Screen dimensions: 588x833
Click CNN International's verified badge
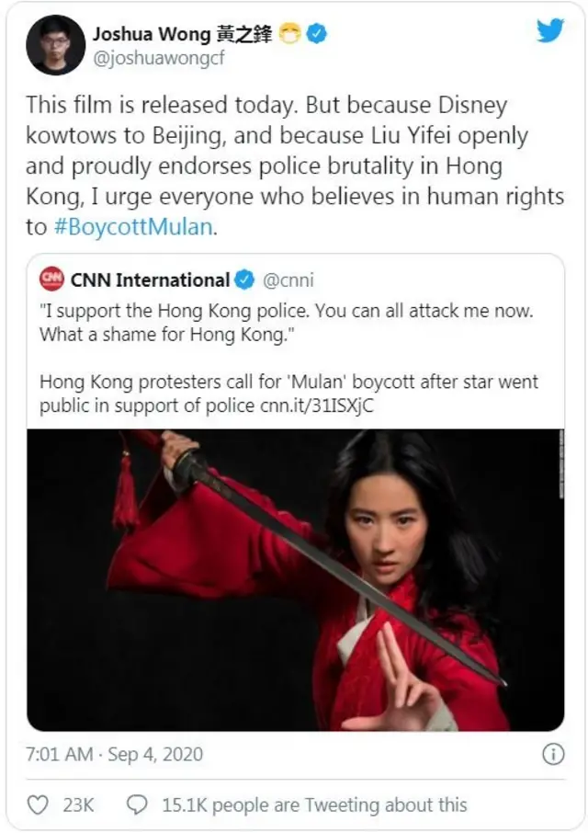pyautogui.click(x=244, y=280)
